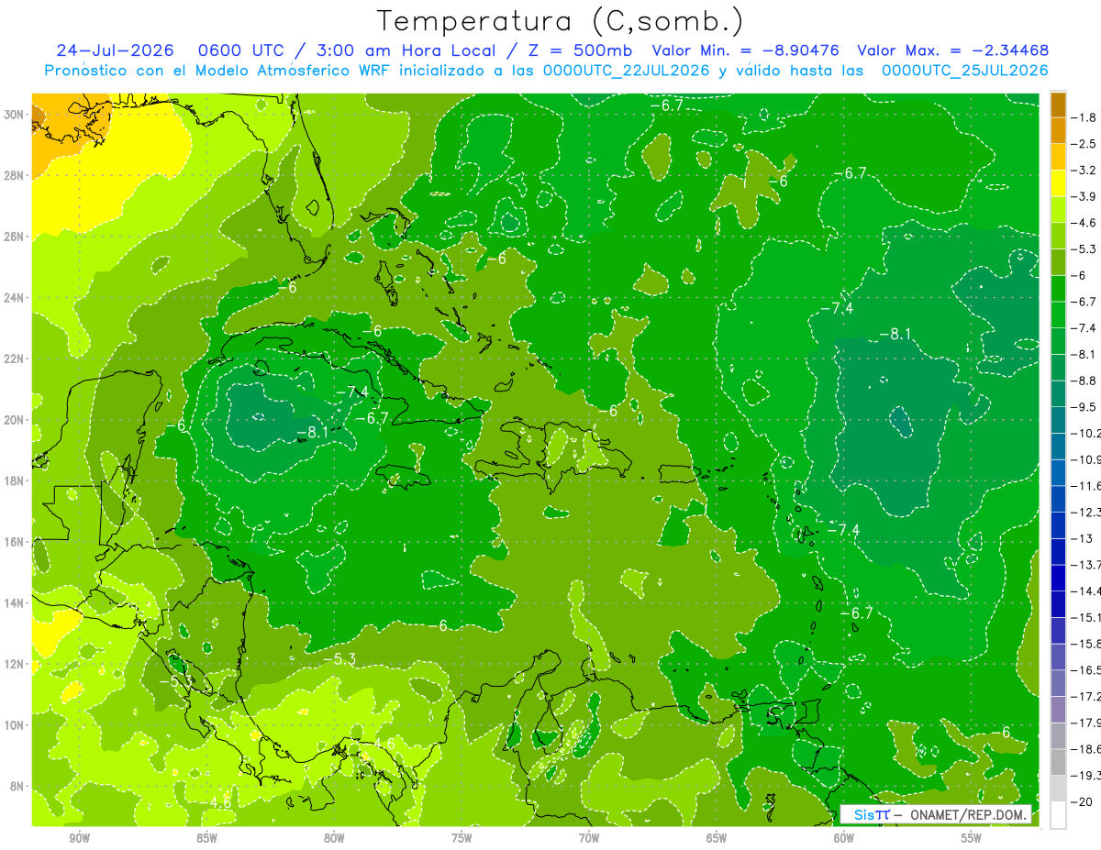This screenshot has width=1101, height=850.
Task: Click the "8N" latitude axis label
Action: (x=17, y=786)
